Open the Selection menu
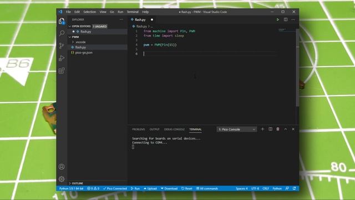Viewport: 355px width, 200px height. coord(90,12)
